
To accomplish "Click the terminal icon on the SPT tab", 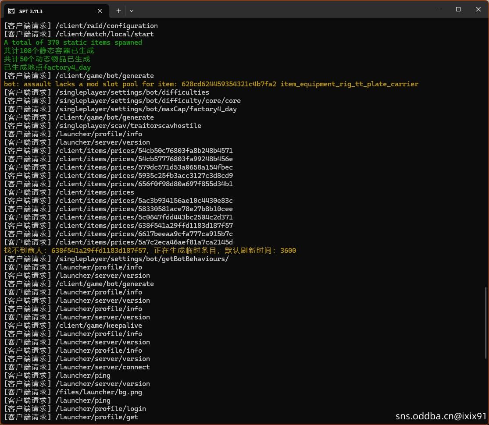I will (x=11, y=11).
